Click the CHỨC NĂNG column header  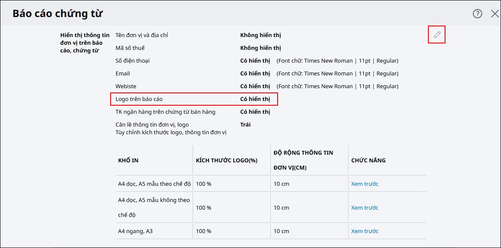(369, 160)
